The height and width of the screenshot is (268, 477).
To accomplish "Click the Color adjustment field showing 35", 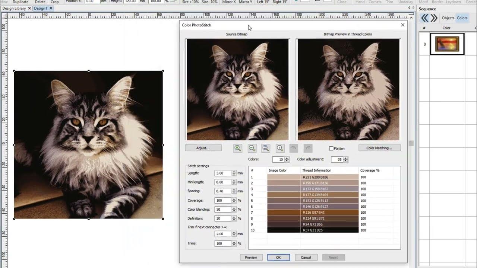I will 337,159.
